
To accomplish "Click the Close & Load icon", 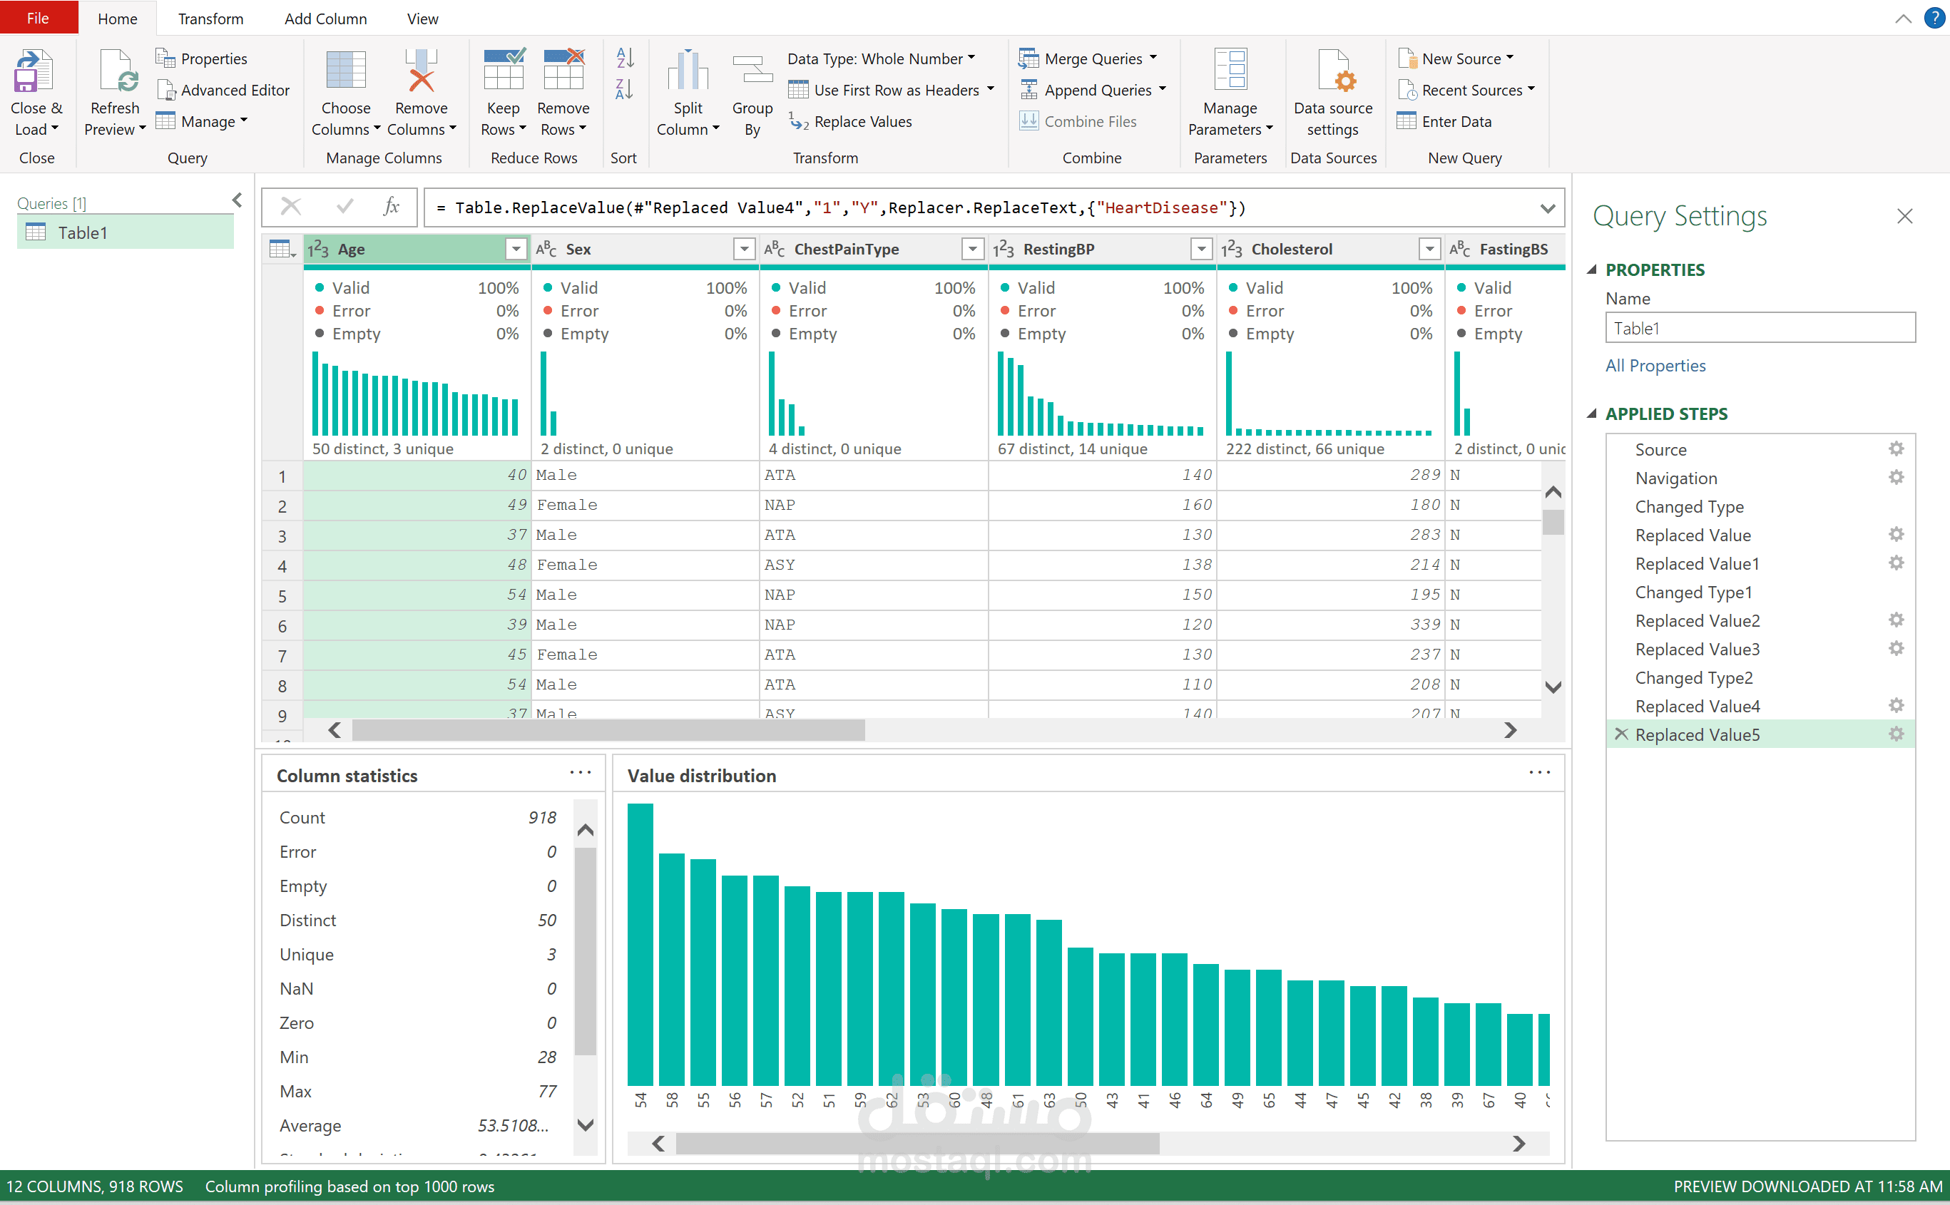I will pos(34,72).
